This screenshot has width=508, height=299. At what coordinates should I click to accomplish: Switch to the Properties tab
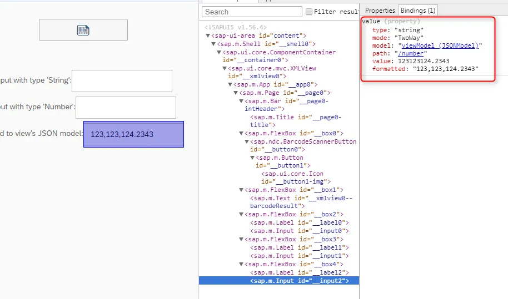click(380, 11)
